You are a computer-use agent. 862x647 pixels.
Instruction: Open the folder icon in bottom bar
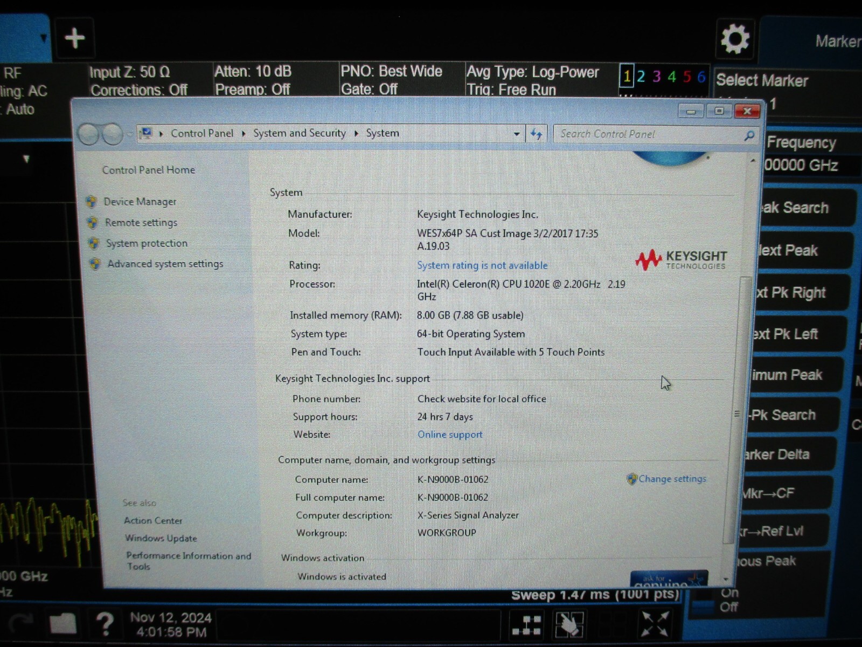62,623
